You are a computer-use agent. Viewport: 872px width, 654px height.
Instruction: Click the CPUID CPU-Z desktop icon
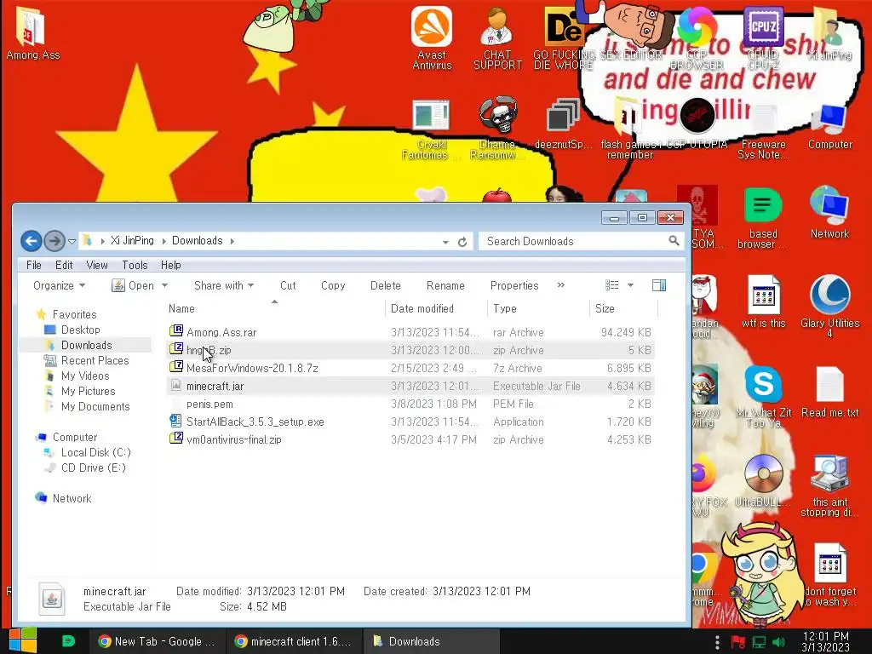point(763,38)
